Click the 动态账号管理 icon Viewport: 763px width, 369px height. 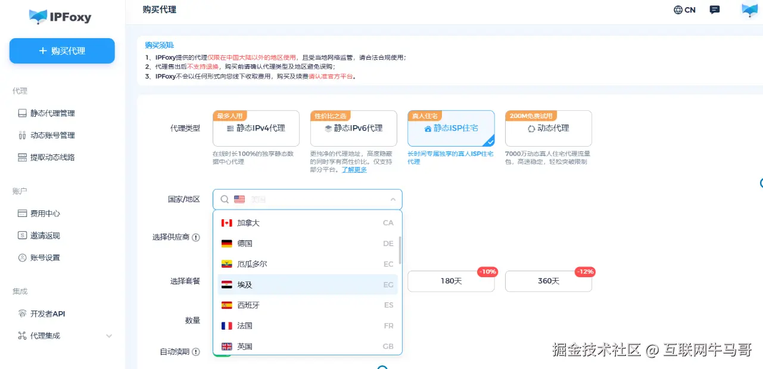click(22, 135)
